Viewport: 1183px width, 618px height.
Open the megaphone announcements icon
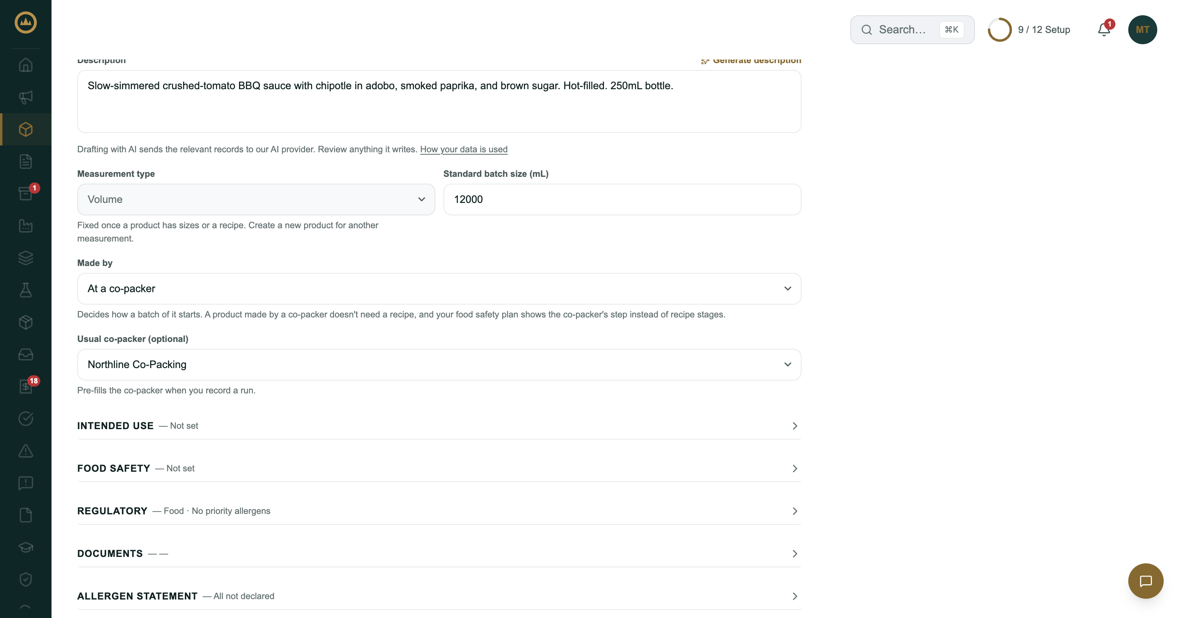pos(26,97)
